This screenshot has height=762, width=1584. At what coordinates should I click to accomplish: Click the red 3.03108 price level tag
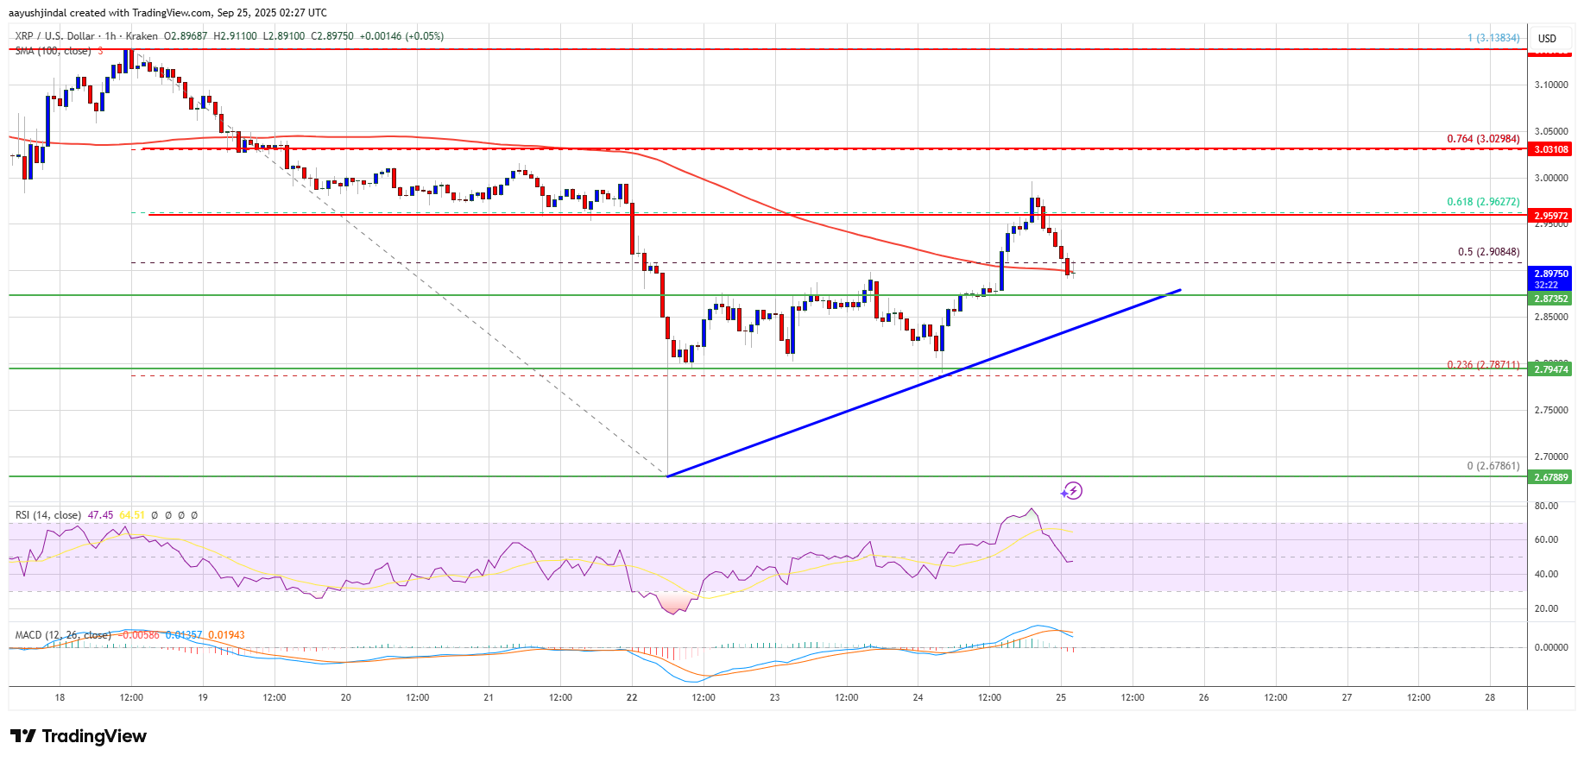(x=1550, y=149)
